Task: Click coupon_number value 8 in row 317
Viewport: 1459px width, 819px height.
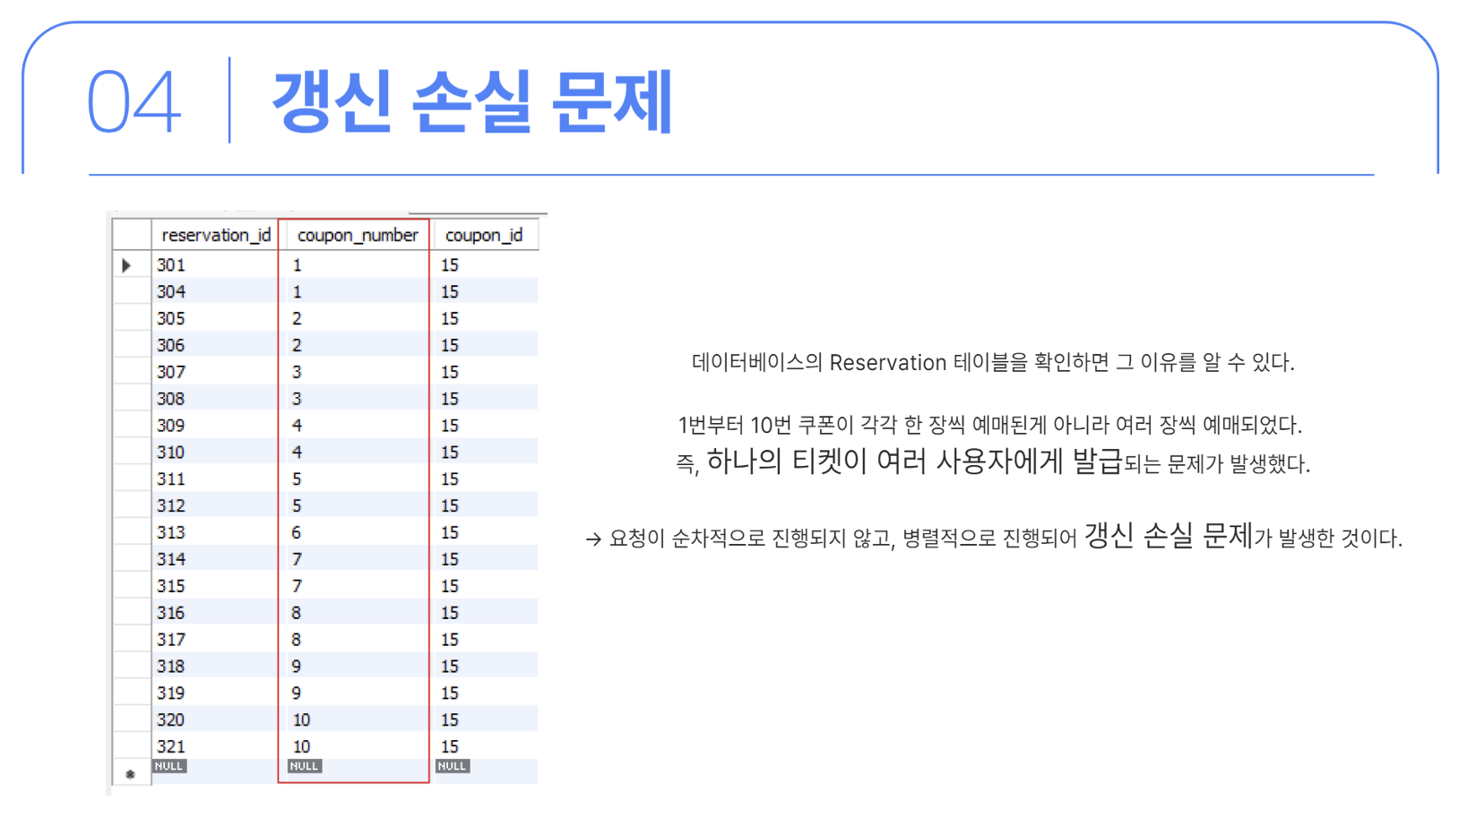Action: (x=297, y=640)
